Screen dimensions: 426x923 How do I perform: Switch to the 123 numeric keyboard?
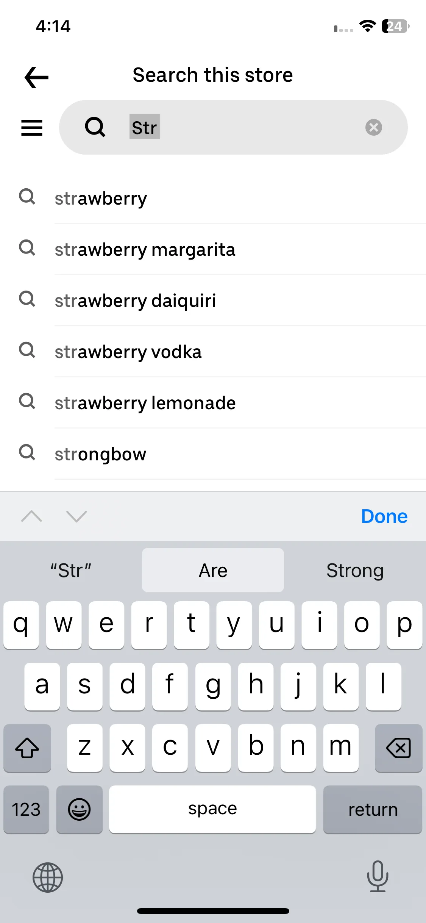coord(26,809)
